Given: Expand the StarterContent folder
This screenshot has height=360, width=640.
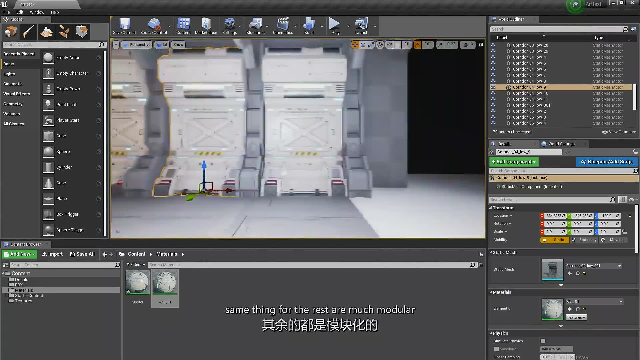Looking at the screenshot, I should tap(6, 295).
